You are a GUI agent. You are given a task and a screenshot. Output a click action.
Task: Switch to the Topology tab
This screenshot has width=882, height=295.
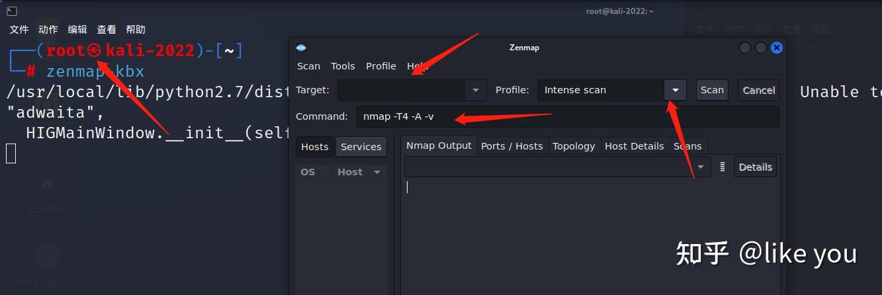pyautogui.click(x=574, y=146)
